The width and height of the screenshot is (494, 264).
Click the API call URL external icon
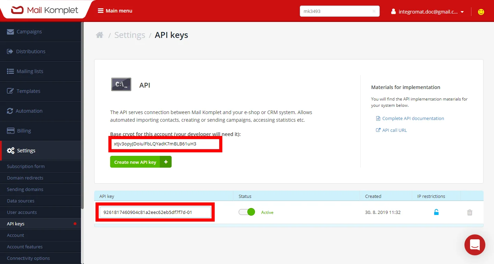pos(378,130)
